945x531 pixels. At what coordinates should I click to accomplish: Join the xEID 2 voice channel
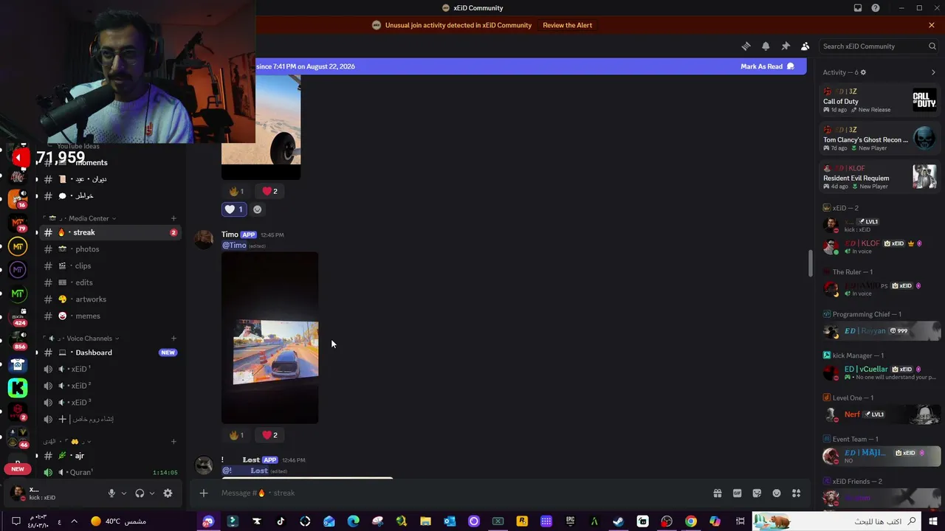(x=111, y=386)
